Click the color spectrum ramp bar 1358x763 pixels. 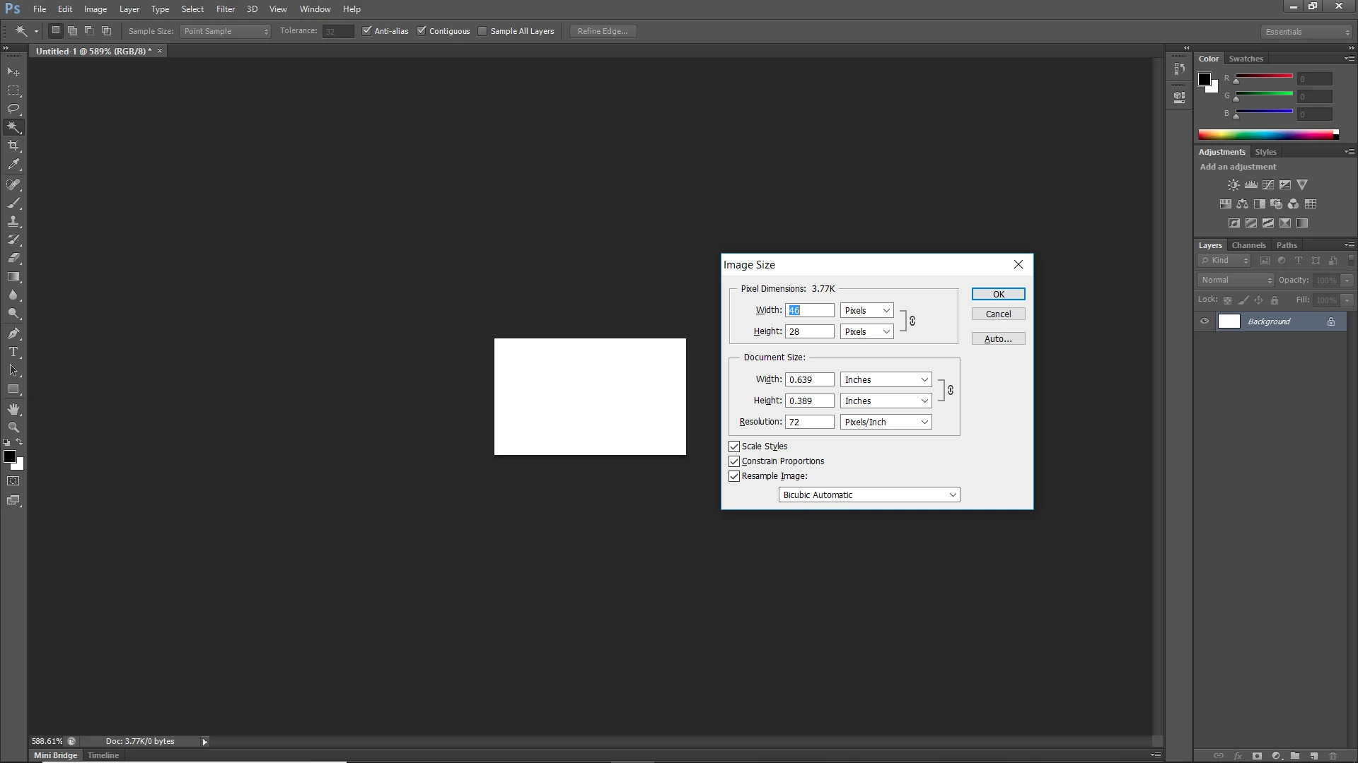pyautogui.click(x=1266, y=135)
